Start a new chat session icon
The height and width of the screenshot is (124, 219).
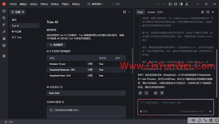tap(203, 12)
